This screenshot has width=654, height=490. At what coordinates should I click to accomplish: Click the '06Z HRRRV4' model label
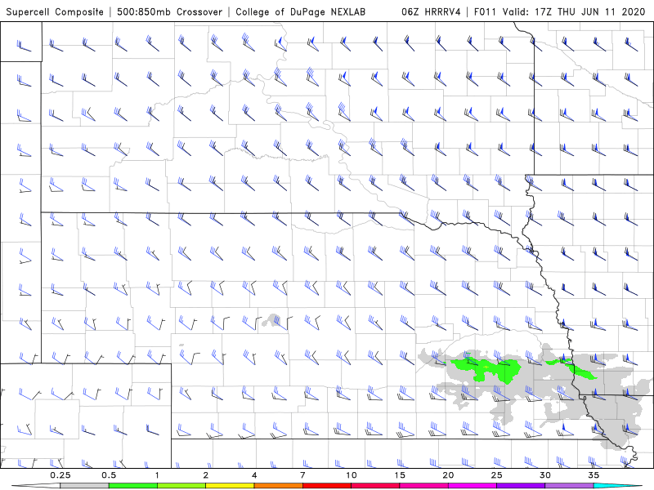pos(431,11)
